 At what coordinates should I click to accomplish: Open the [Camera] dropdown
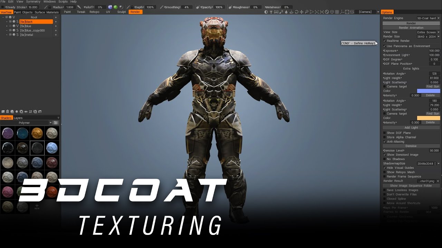pos(367,12)
